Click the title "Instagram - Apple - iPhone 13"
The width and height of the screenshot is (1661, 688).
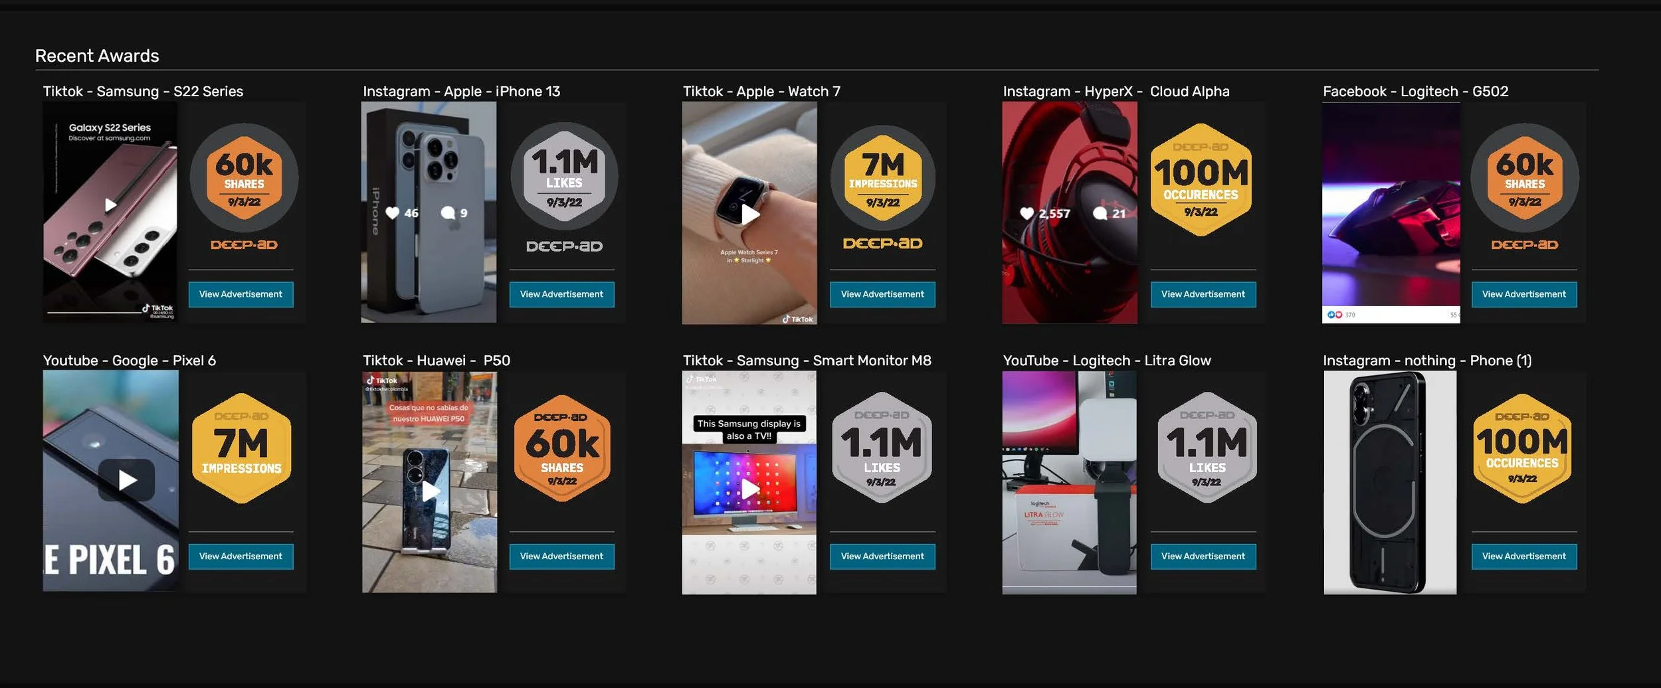coord(462,92)
